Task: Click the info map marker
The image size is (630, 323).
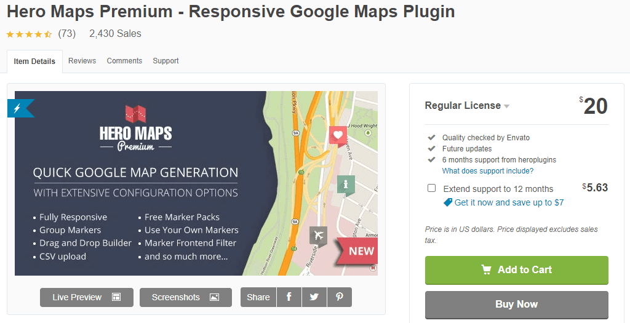Action: click(346, 185)
